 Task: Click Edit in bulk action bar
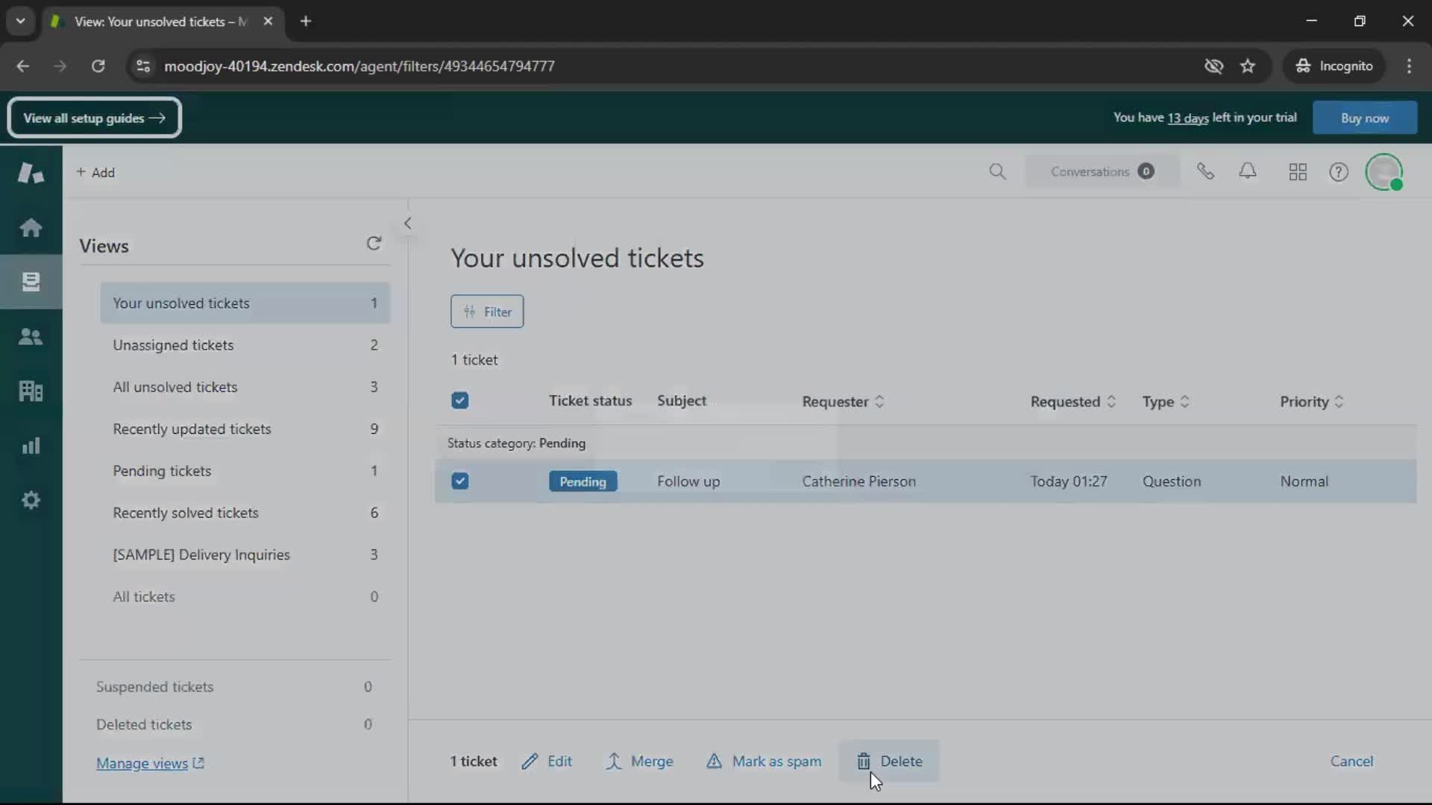tap(547, 761)
